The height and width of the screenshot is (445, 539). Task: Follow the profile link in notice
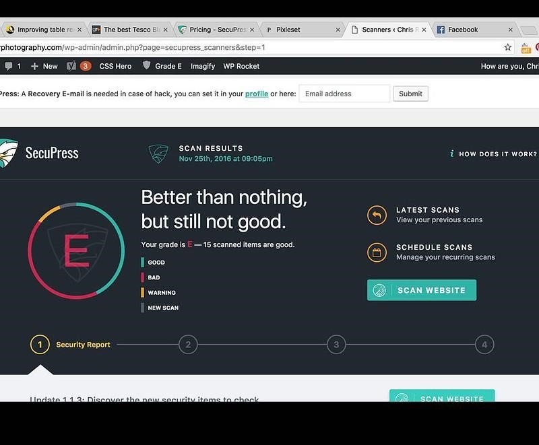[257, 94]
